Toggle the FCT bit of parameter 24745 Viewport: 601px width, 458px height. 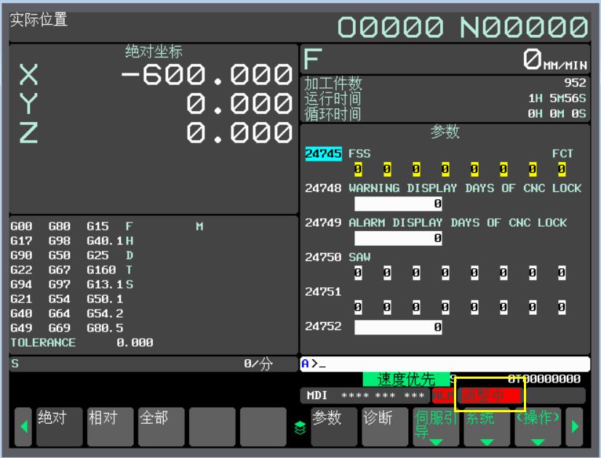[561, 169]
